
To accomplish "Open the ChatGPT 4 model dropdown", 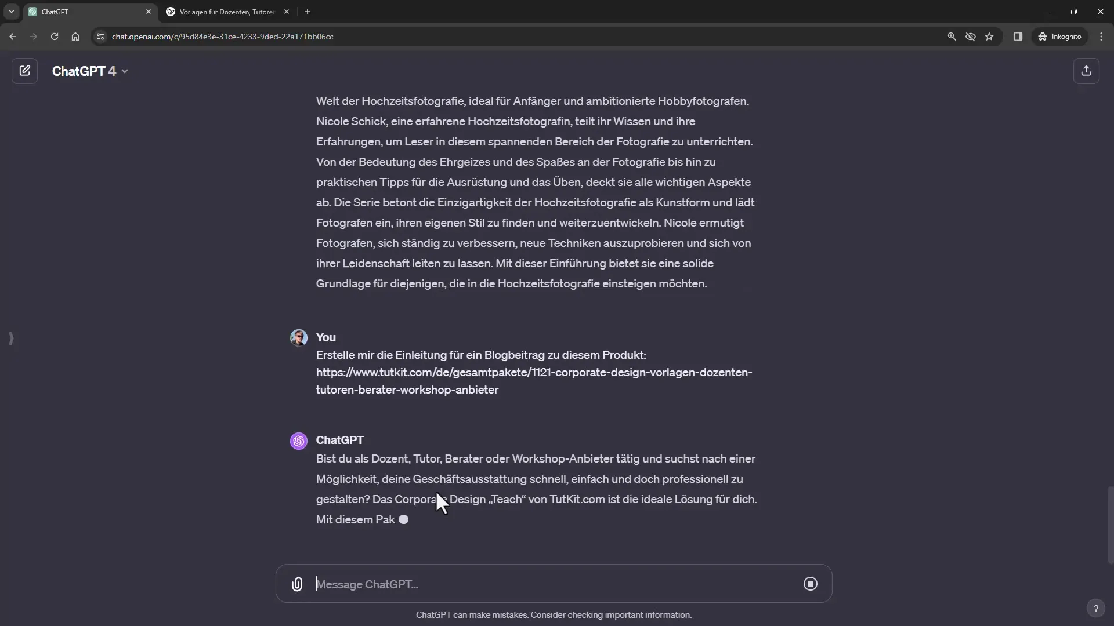I will point(90,71).
